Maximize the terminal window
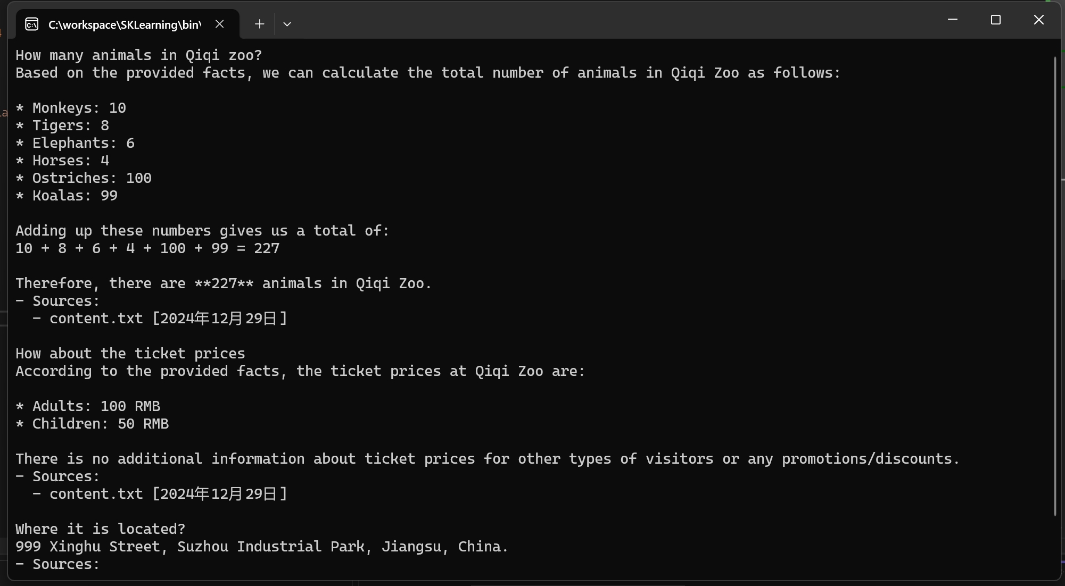 point(996,20)
